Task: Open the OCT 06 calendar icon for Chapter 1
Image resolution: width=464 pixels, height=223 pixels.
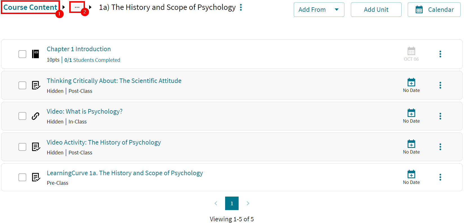Action: click(411, 51)
